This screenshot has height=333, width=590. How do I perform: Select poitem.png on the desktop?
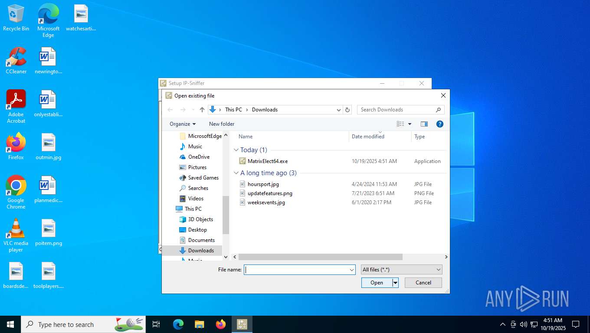pyautogui.click(x=48, y=232)
